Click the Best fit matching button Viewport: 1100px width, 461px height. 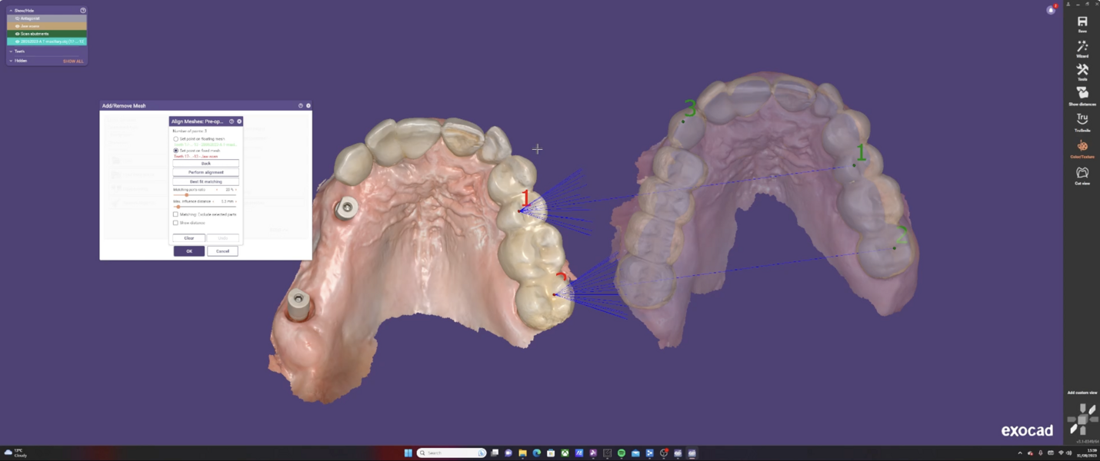coord(206,181)
